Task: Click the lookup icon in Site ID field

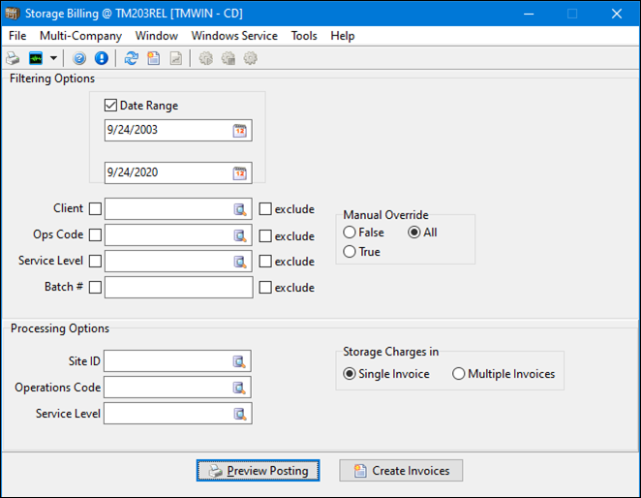Action: pyautogui.click(x=239, y=362)
